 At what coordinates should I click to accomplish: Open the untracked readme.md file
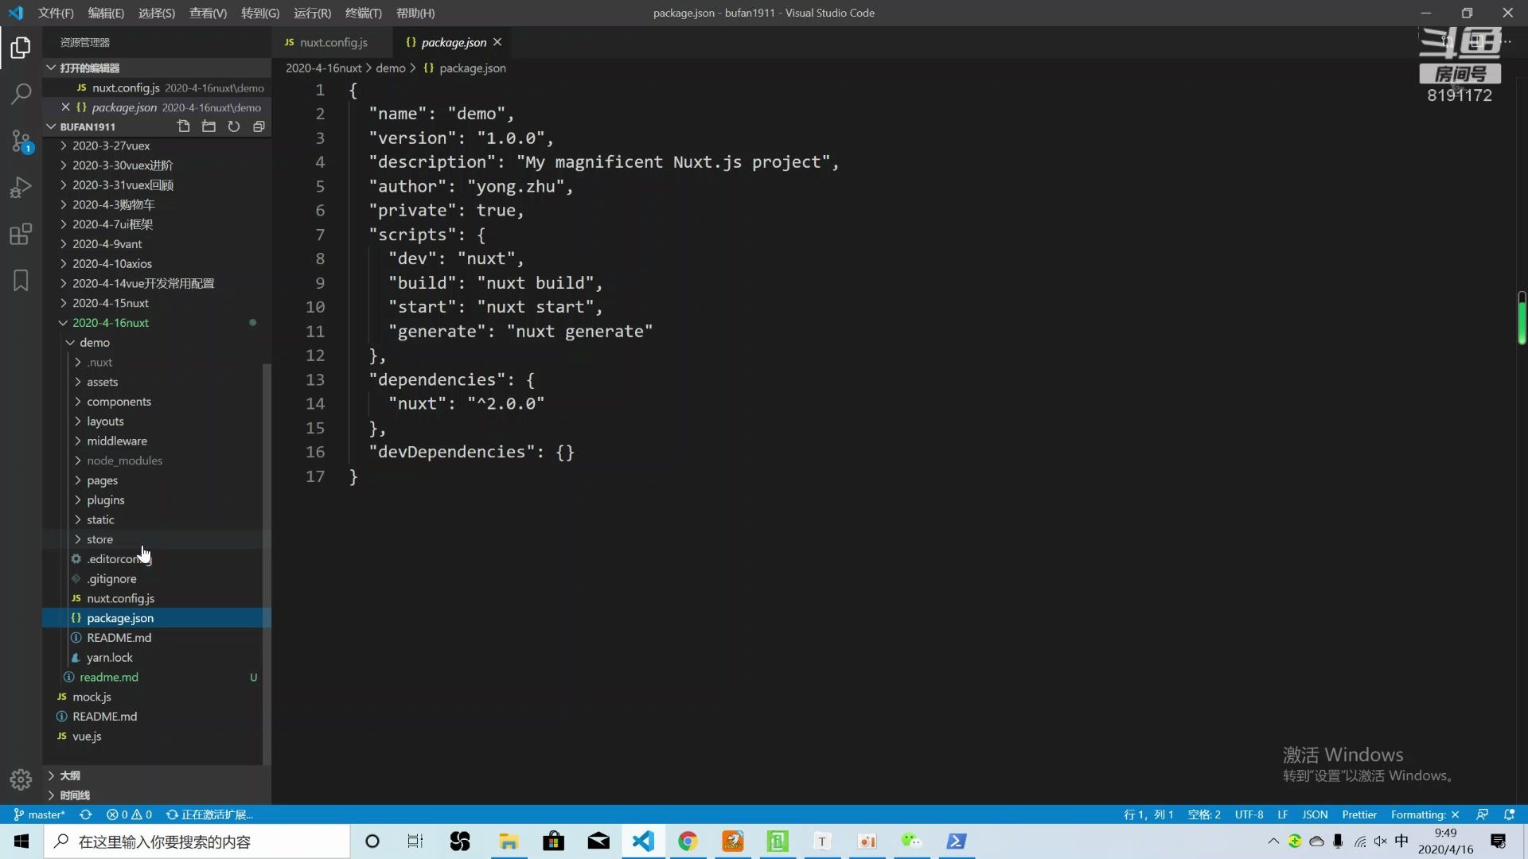[157, 678]
